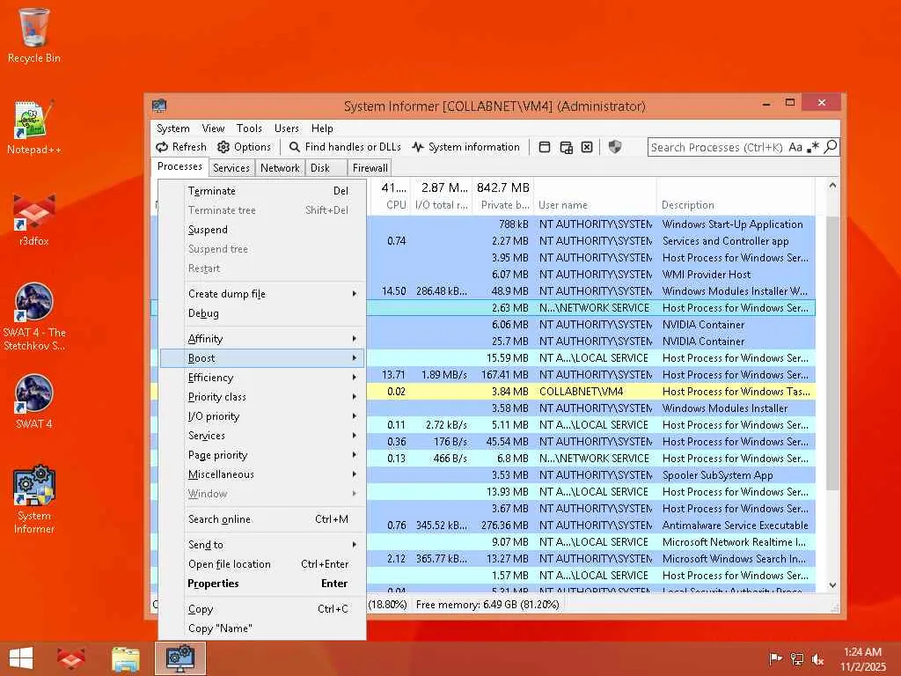The image size is (901, 676).
Task: Choose Open file location
Action: (x=262, y=564)
